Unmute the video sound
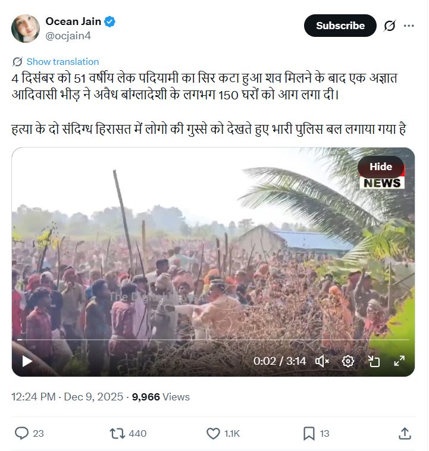The width and height of the screenshot is (429, 451). pos(322,361)
